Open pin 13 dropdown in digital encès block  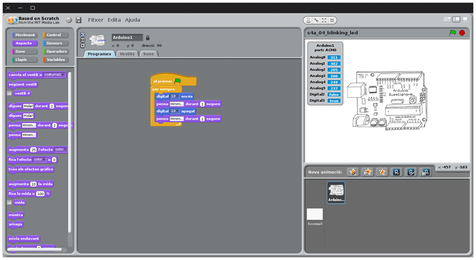click(175, 97)
